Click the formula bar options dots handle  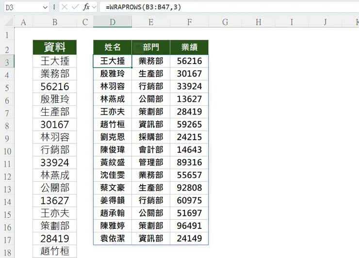[54, 7]
